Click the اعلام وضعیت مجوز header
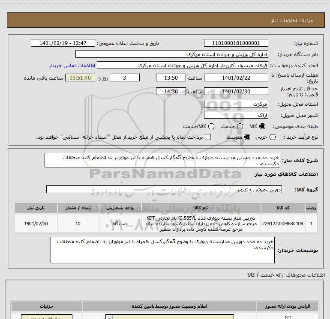This screenshot has height=319, width=330. pos(169,306)
